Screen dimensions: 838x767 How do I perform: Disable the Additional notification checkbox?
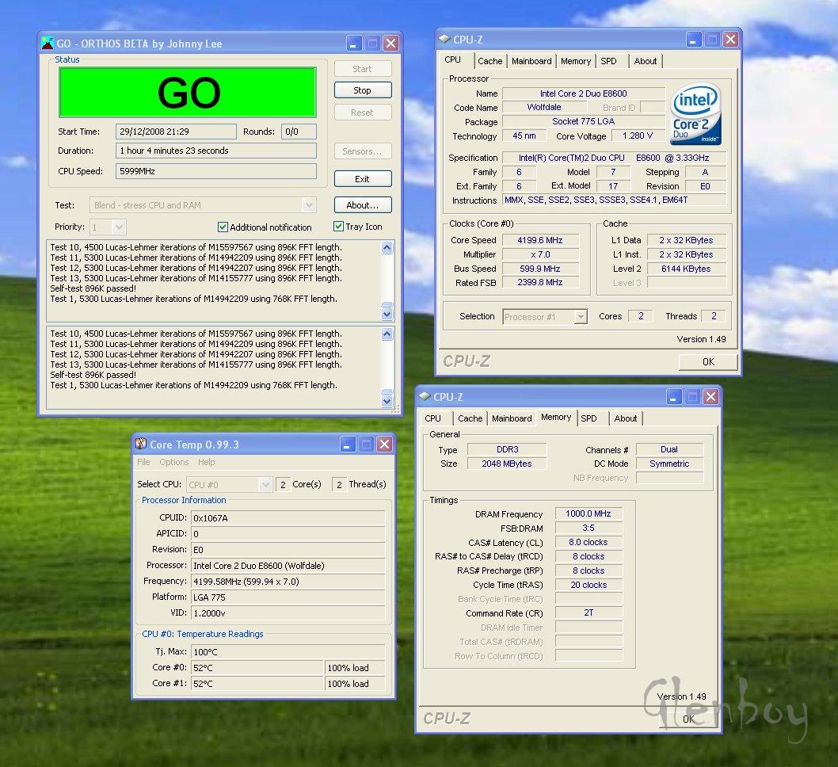223,227
